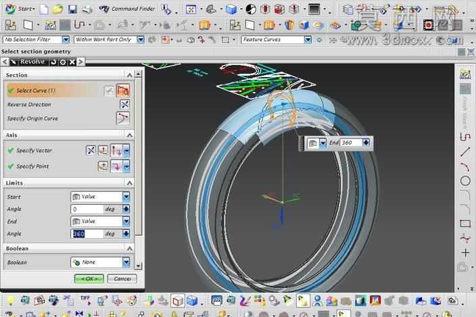The image size is (476, 317).
Task: Click dialog scrollbar down arrow
Action: pos(138,266)
